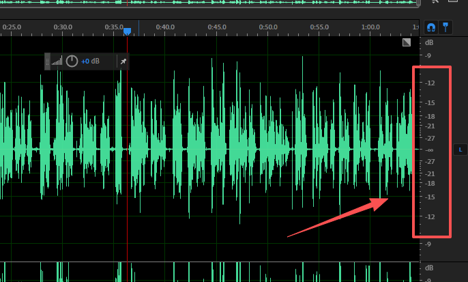
Task: Click the 0:45.0 time ruler label
Action: coord(217,27)
